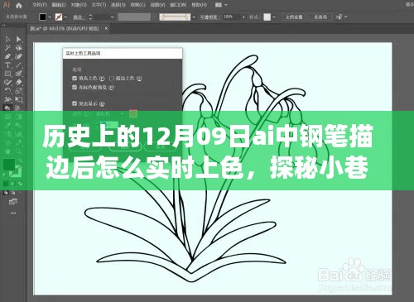Click the 文档设置 button
The width and height of the screenshot is (414, 302).
click(294, 17)
